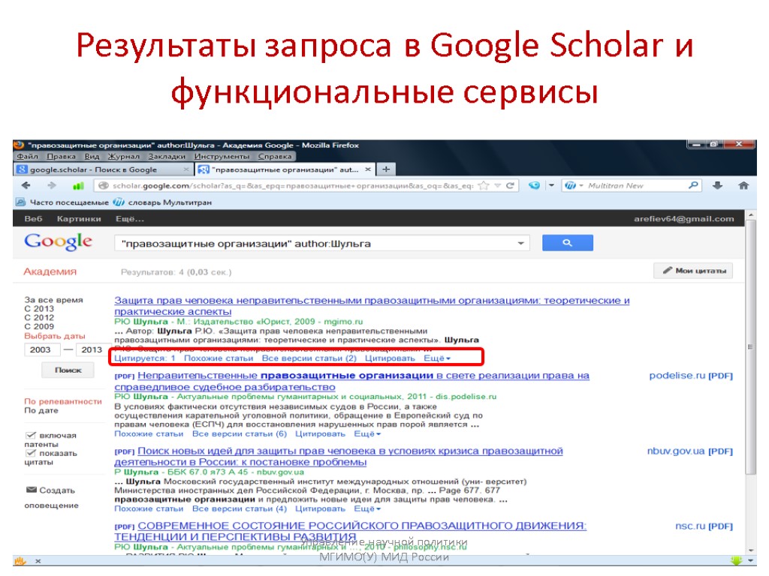Viewport: 769px width, 576px height.
Task: Click the blue Google search button
Action: pyautogui.click(x=568, y=242)
